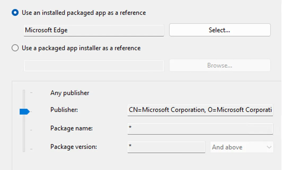Click the blue rule-level slider thumb
This screenshot has width=282, height=170.
25,112
